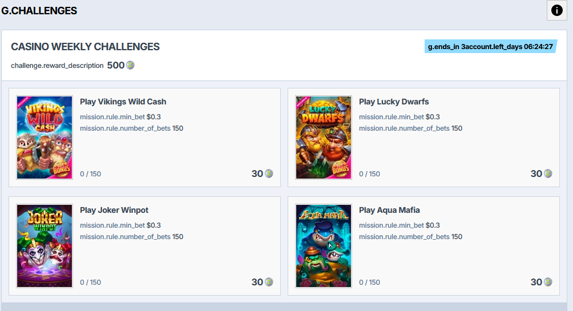Click the coin icon next to 500 reward

click(130, 65)
